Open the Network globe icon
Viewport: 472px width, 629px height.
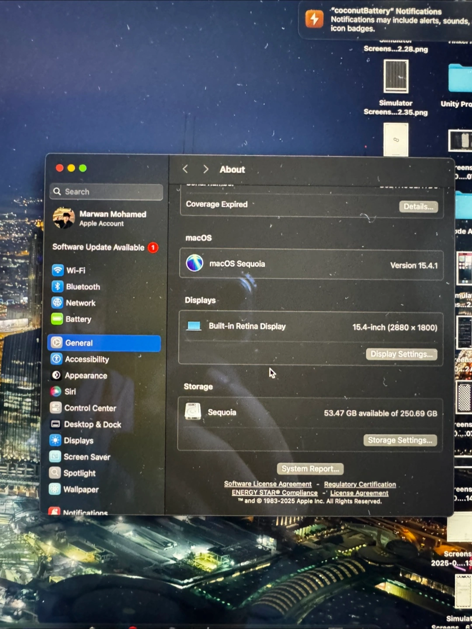(57, 302)
